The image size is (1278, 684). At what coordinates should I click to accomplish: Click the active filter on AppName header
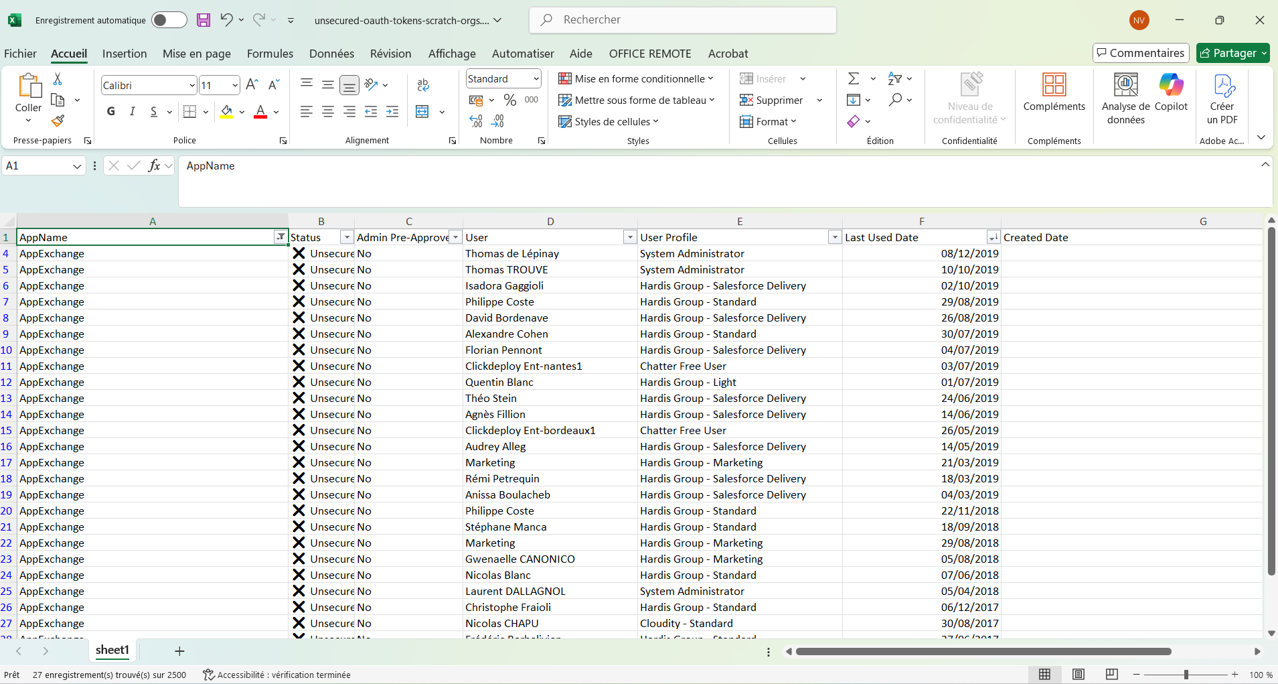(x=279, y=237)
